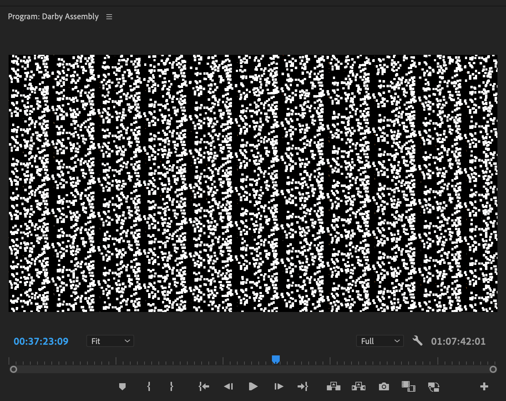
Task: Click the Add Marker icon
Action: 122,386
